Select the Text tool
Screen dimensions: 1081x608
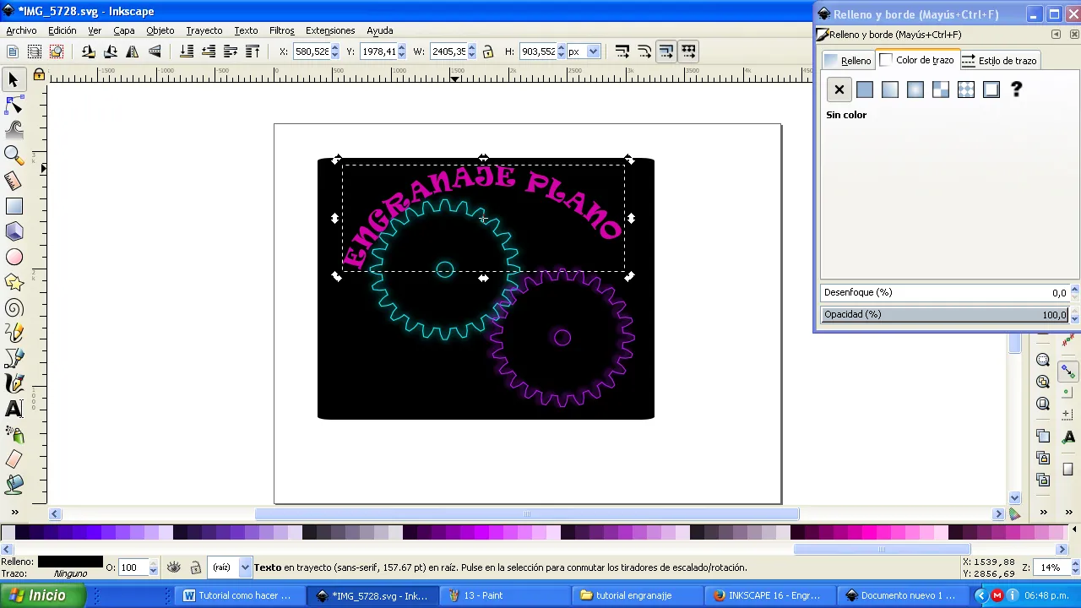(14, 410)
